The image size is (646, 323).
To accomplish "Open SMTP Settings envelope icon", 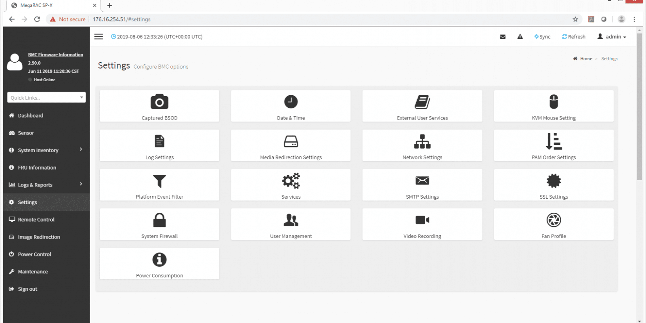I will pos(422,180).
